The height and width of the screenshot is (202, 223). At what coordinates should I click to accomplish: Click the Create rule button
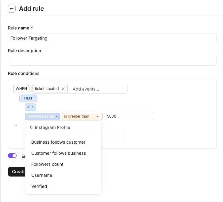17,172
